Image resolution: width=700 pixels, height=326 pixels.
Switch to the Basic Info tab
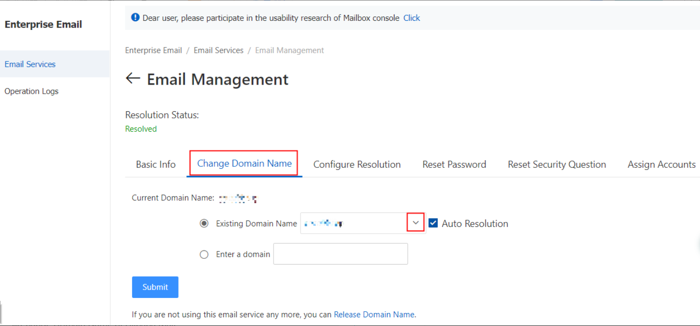click(x=155, y=164)
